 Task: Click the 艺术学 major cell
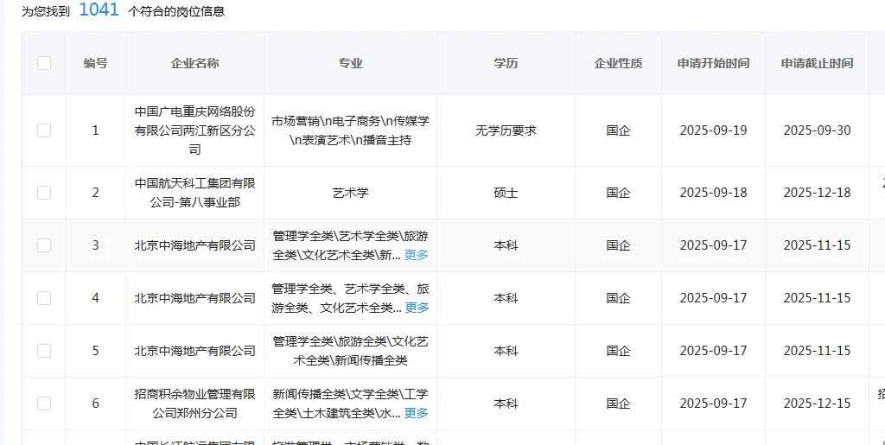[351, 193]
